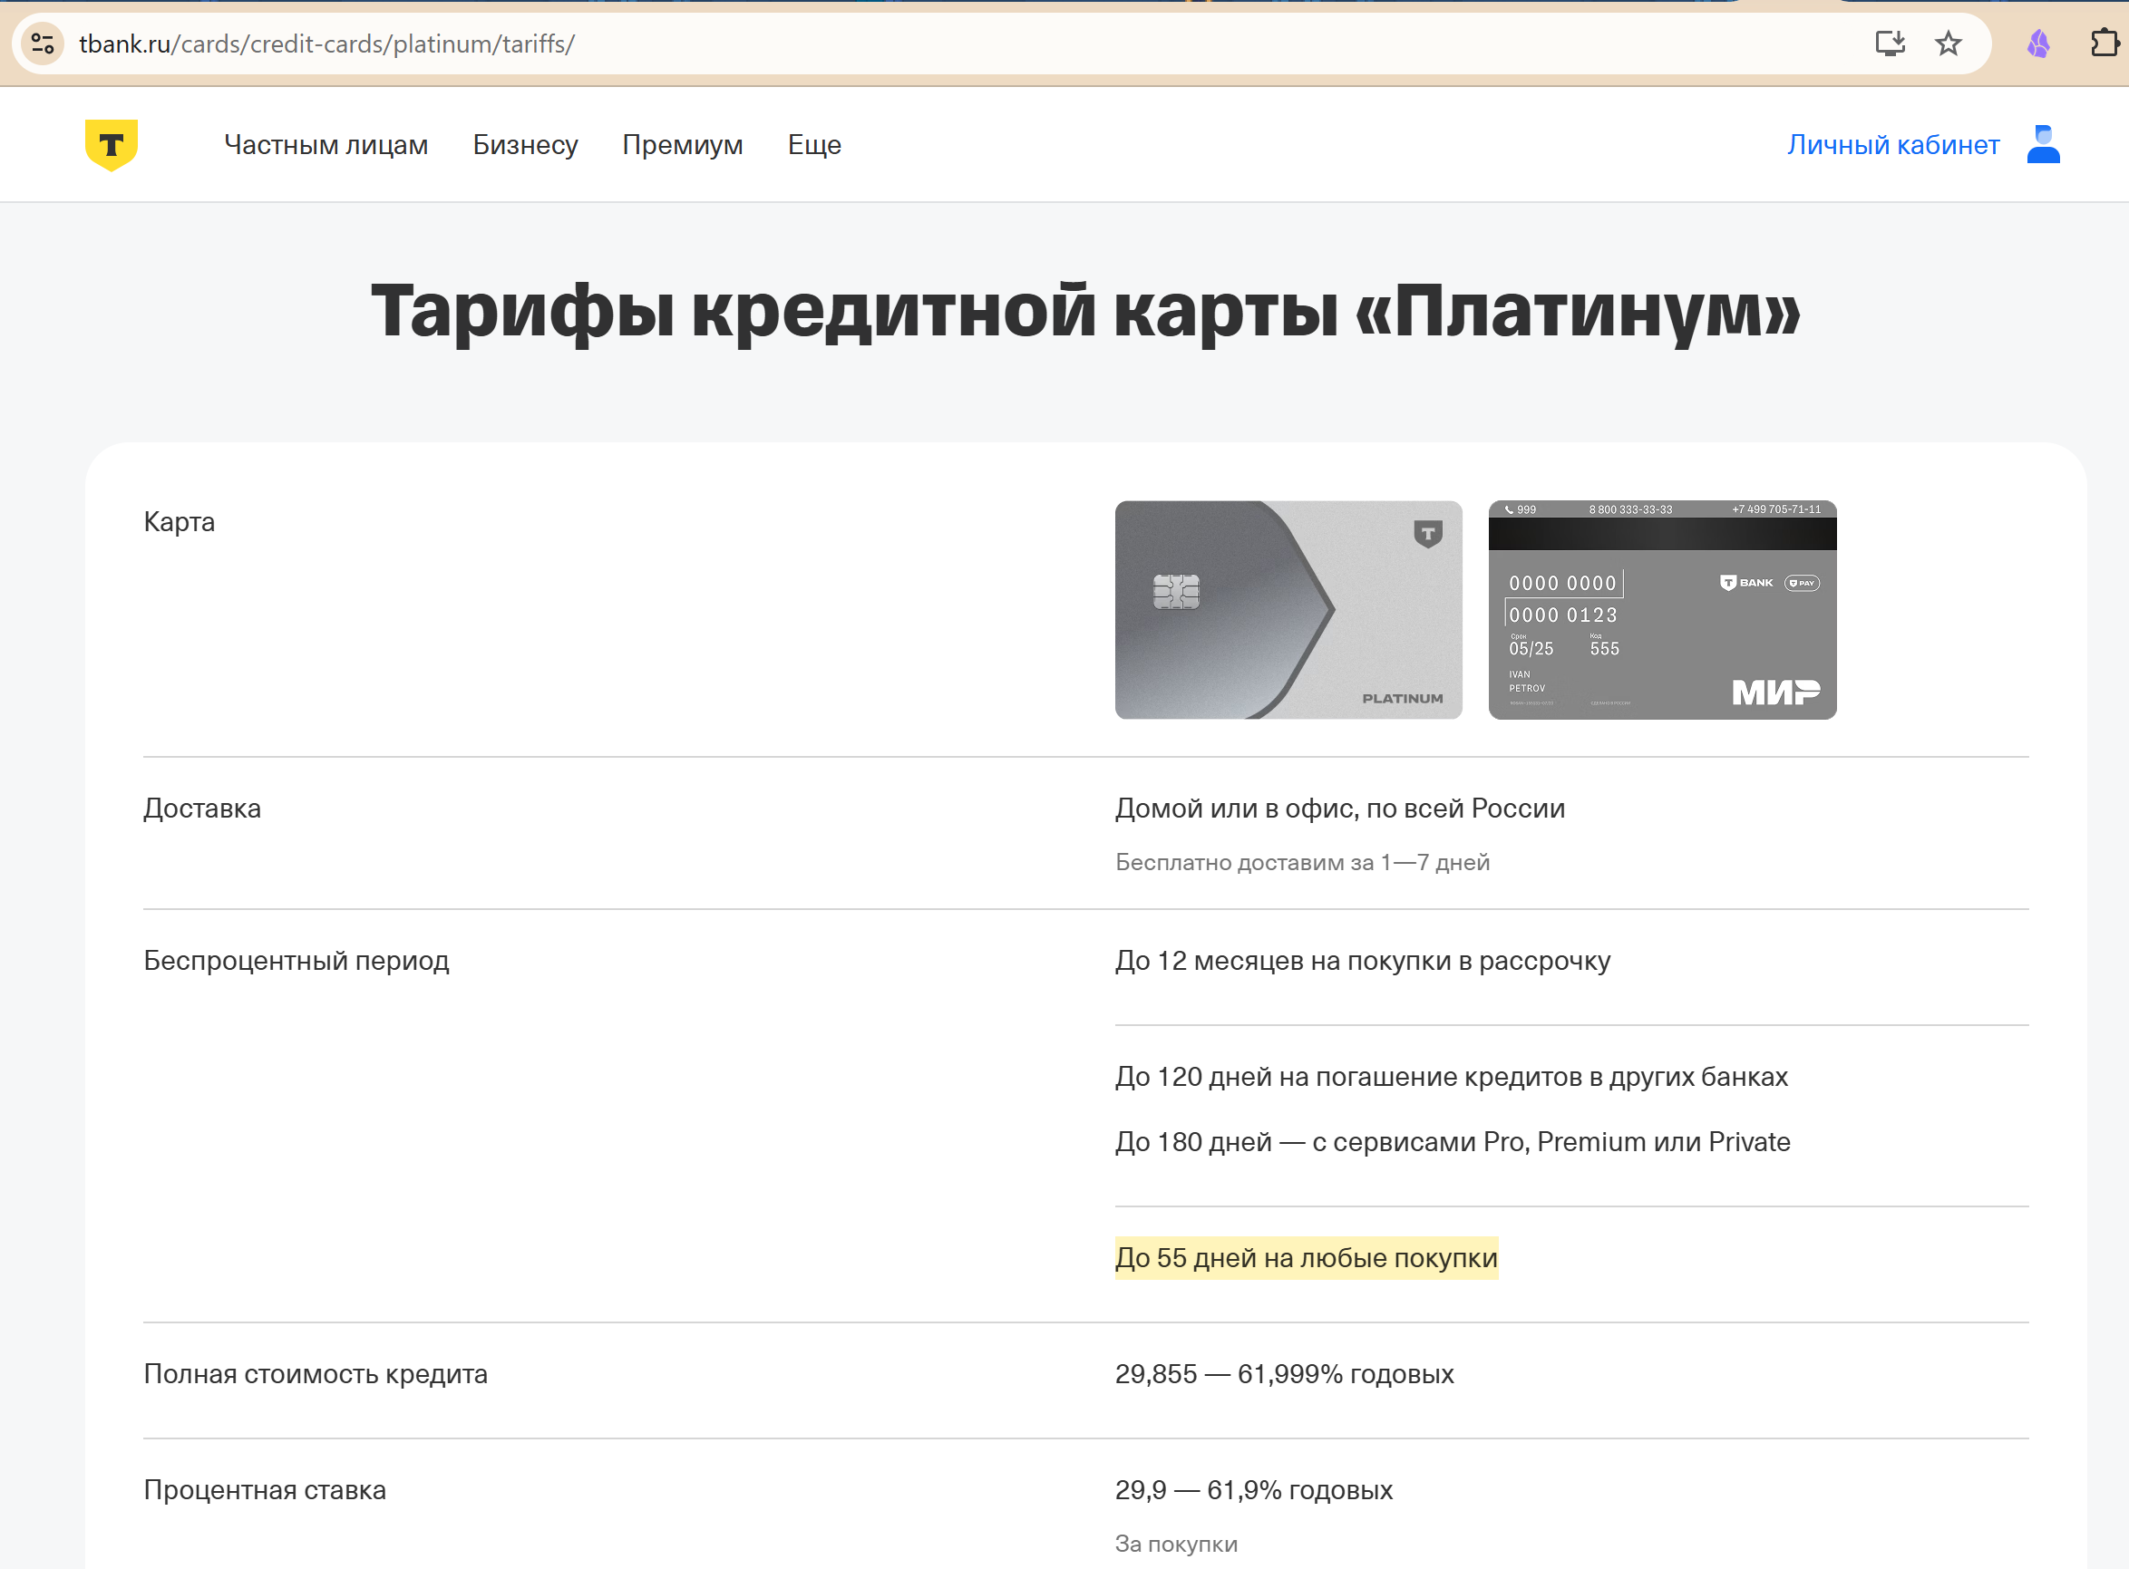Click the chip on the Platinum card

pos(1175,592)
